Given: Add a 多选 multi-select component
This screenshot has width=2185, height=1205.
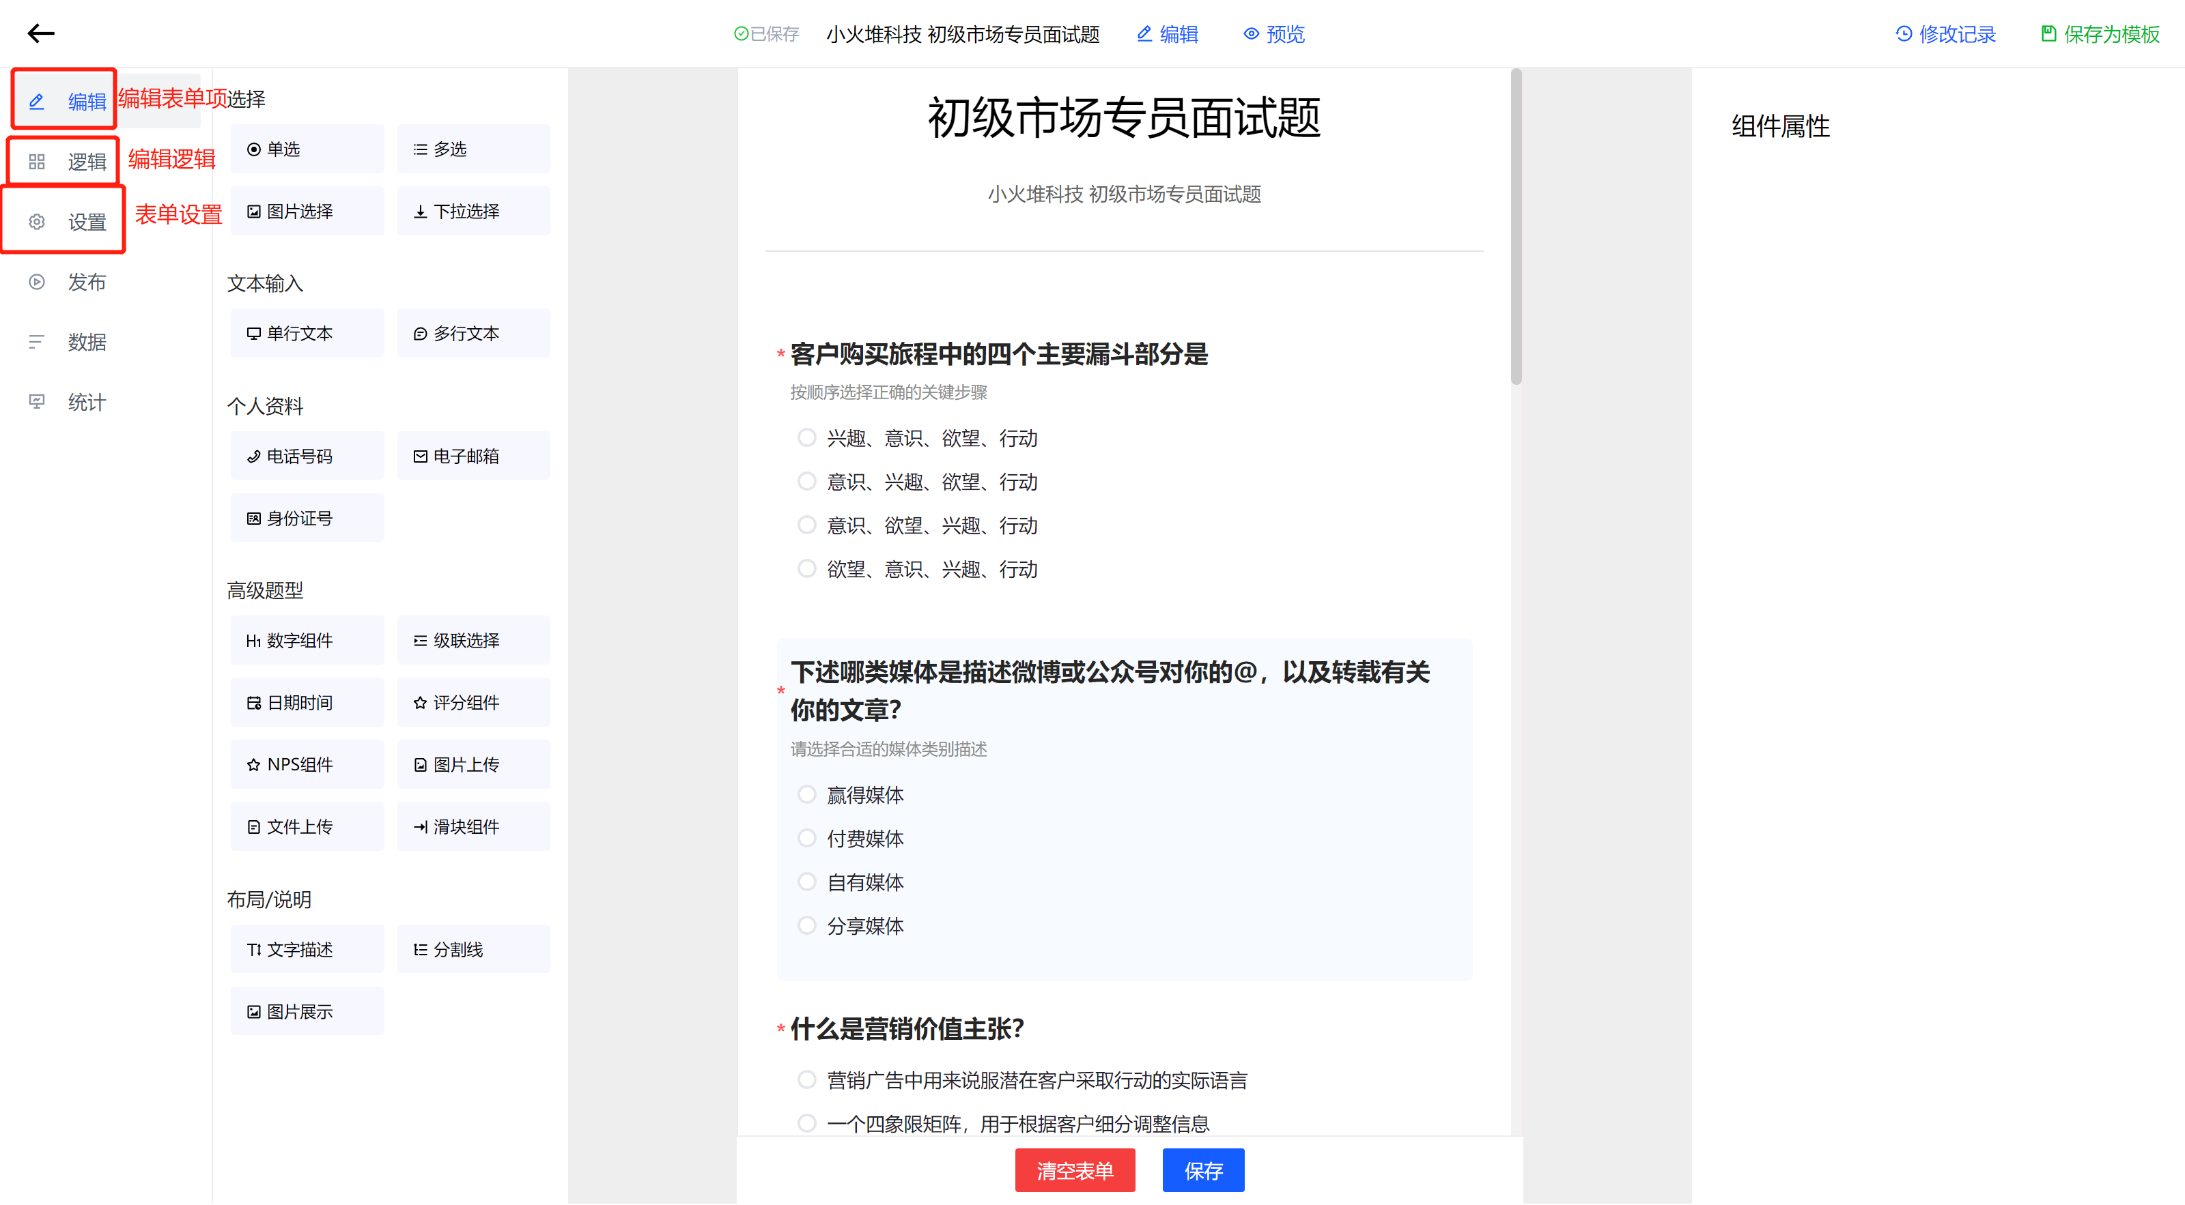Looking at the screenshot, I should pyautogui.click(x=473, y=149).
